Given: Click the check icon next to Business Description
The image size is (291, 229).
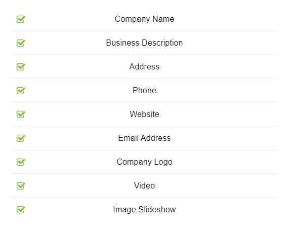Looking at the screenshot, I should [x=21, y=43].
